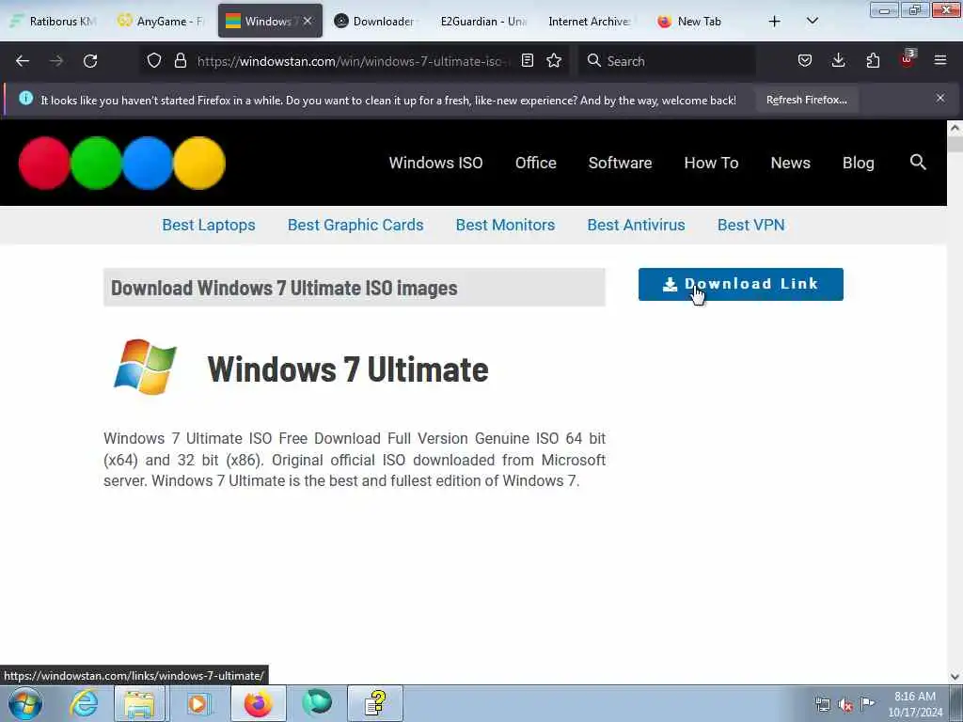Viewport: 963px width, 722px height.
Task: Open How To menu item
Action: click(711, 163)
